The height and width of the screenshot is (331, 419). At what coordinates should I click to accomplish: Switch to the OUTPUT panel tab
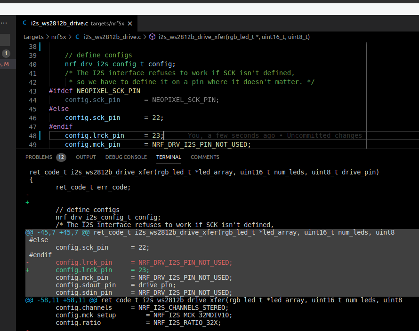pos(86,157)
